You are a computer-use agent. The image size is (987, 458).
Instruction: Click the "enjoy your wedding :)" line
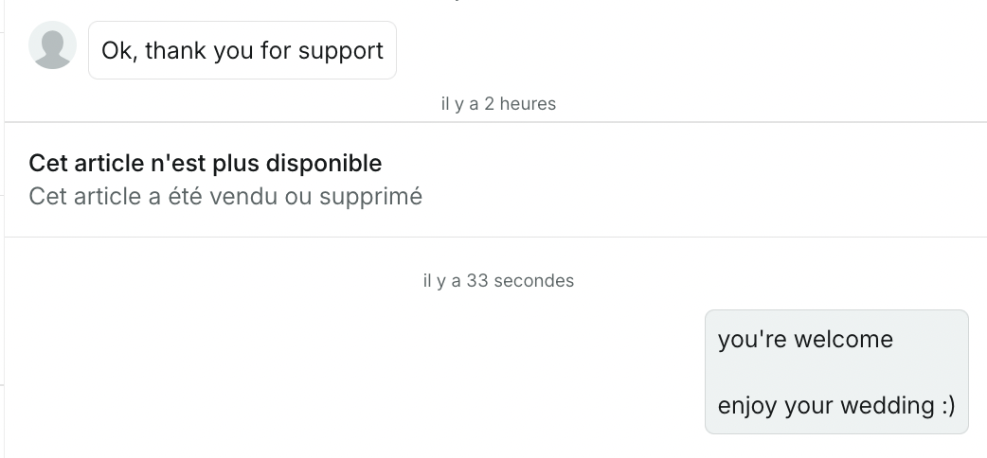836,406
